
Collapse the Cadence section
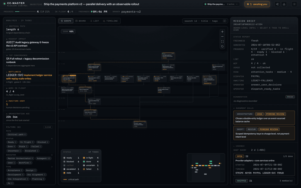click(x=239, y=146)
